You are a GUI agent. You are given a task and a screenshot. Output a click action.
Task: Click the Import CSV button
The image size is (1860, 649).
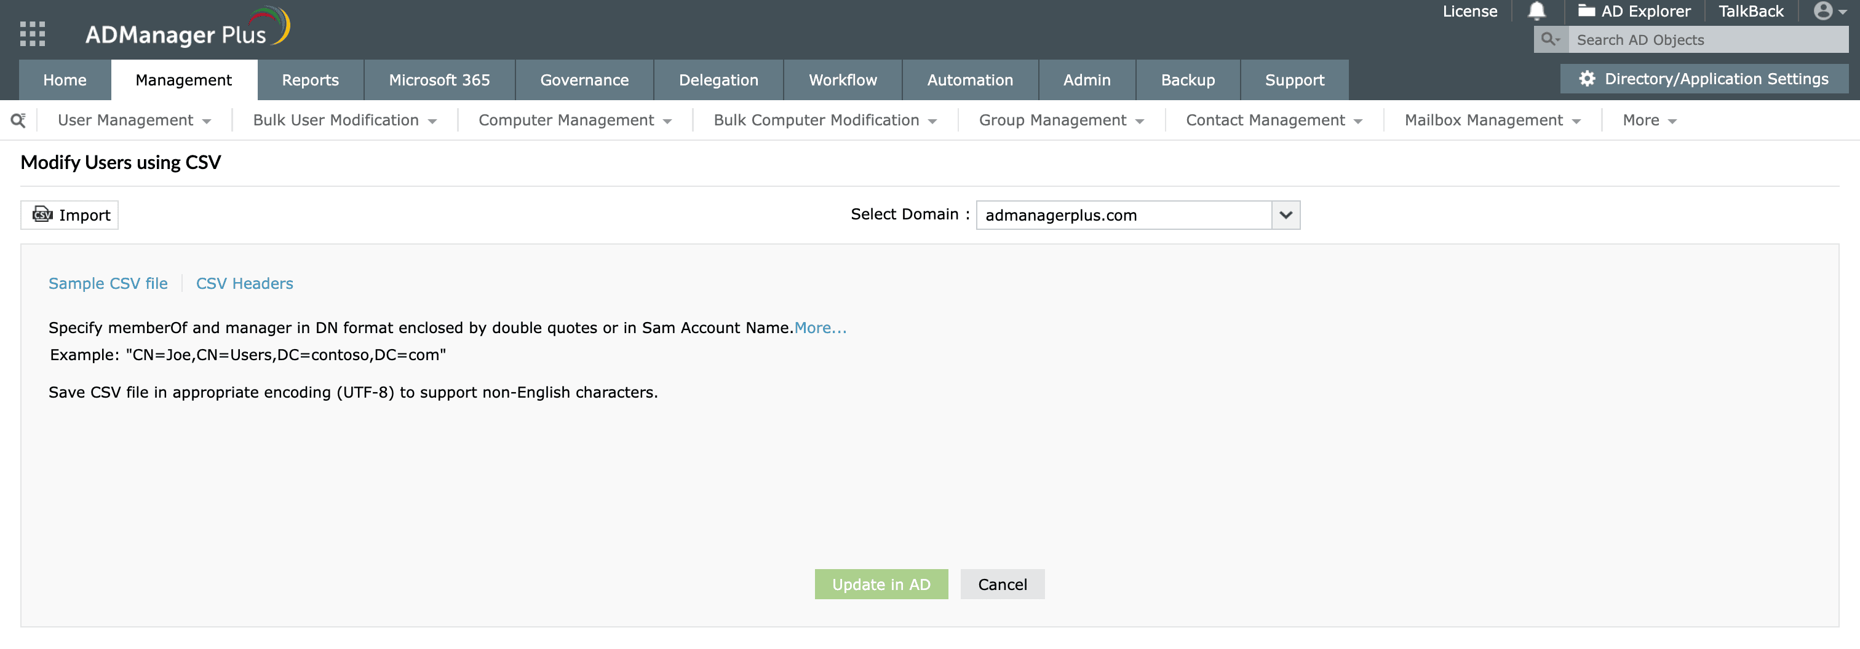click(70, 215)
